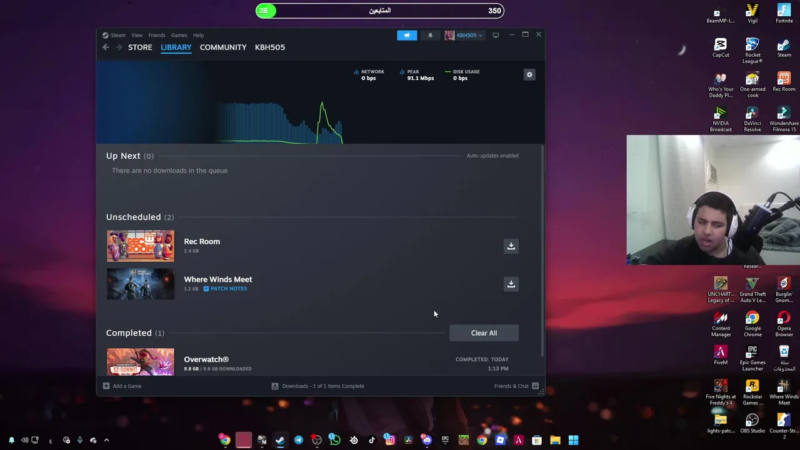Click the TikTok taskbar icon
This screenshot has width=800, height=450.
372,440
